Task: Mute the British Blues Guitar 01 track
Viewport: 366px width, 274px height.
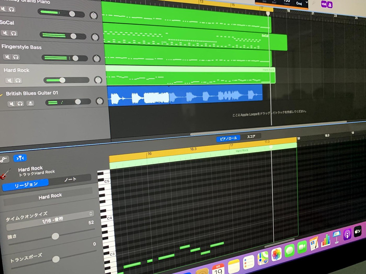Action: click(x=12, y=103)
